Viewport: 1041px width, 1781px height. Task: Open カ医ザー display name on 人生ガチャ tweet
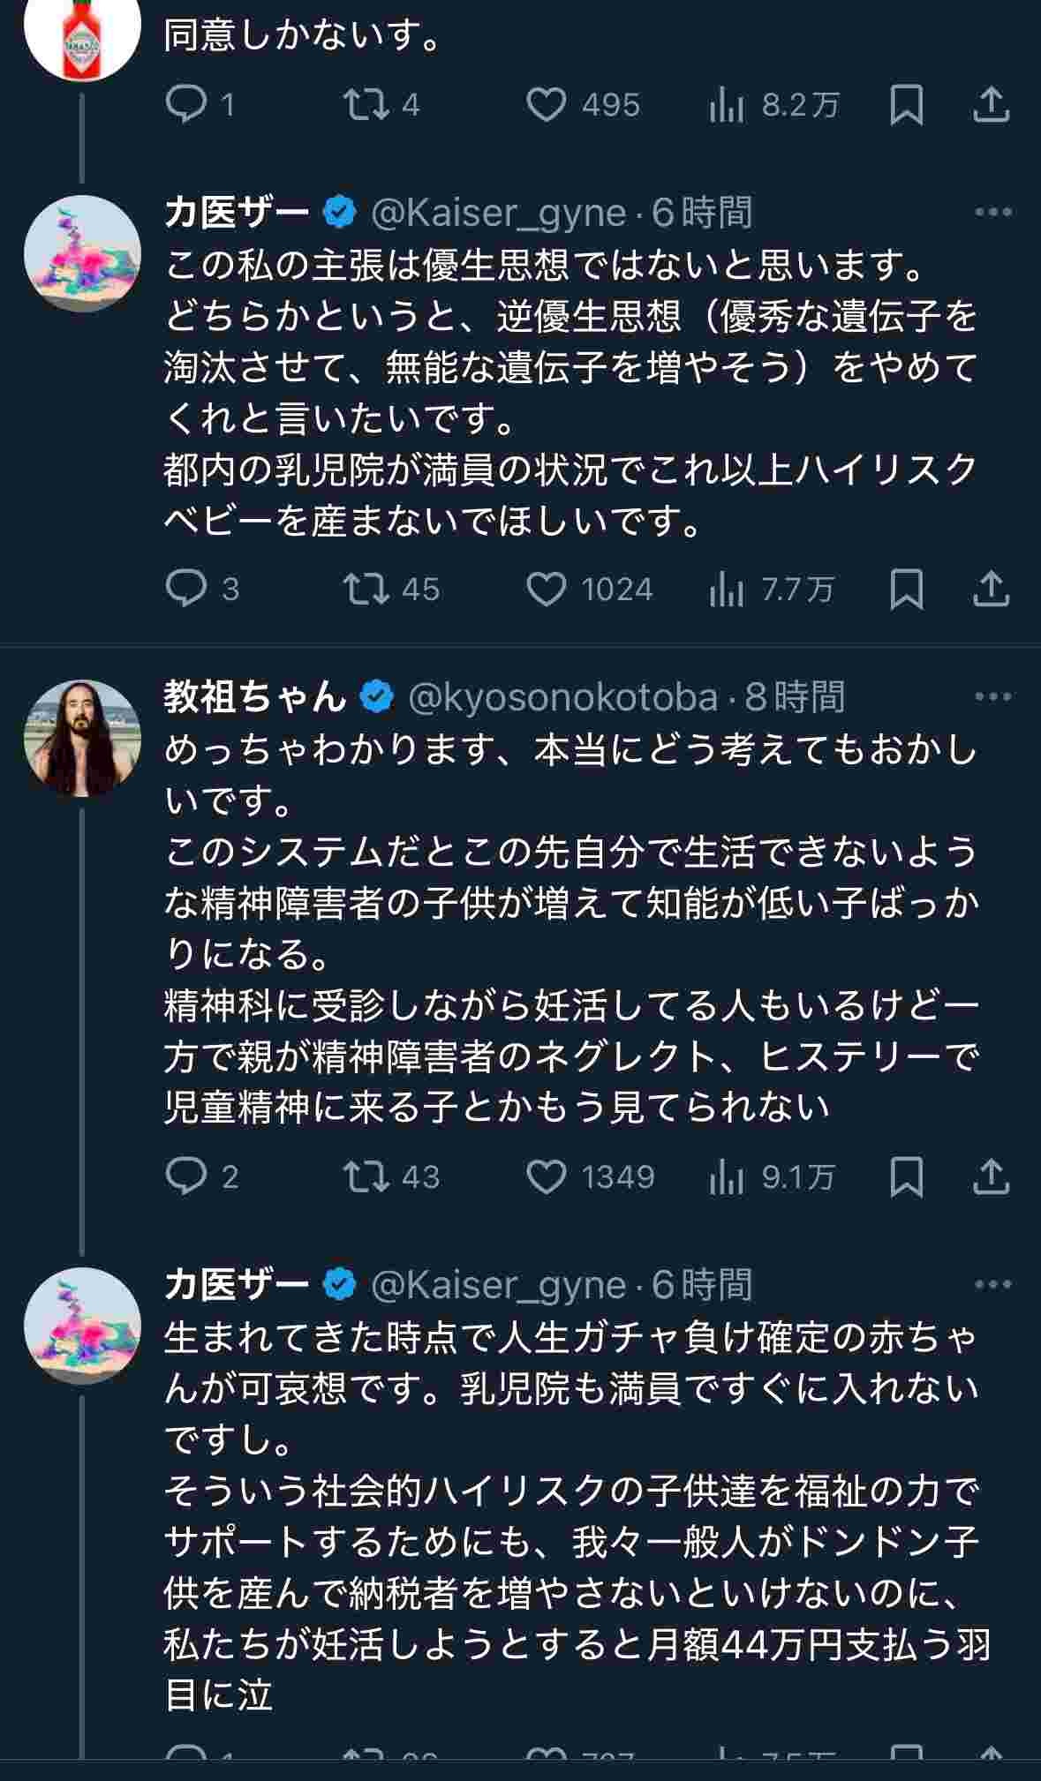pos(237,1285)
